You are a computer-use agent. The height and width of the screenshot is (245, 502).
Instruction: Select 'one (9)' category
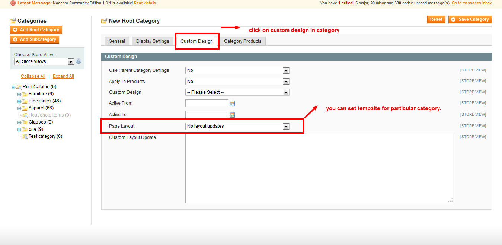[x=36, y=129]
